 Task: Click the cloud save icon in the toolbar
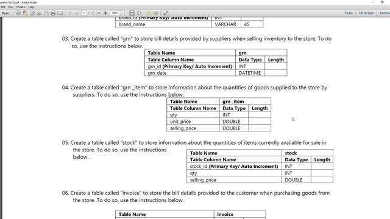(39, 13)
